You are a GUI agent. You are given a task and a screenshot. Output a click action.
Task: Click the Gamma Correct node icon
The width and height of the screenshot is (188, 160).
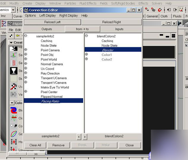pyautogui.click(x=14, y=134)
